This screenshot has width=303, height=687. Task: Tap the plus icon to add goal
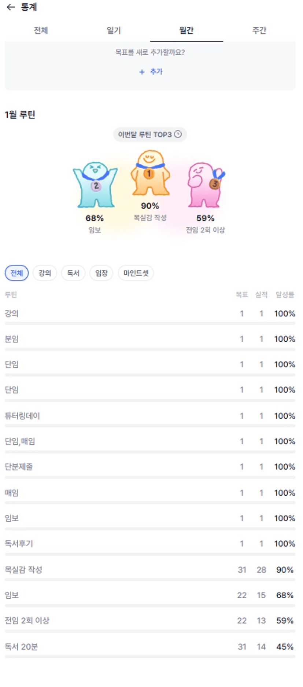pyautogui.click(x=142, y=72)
